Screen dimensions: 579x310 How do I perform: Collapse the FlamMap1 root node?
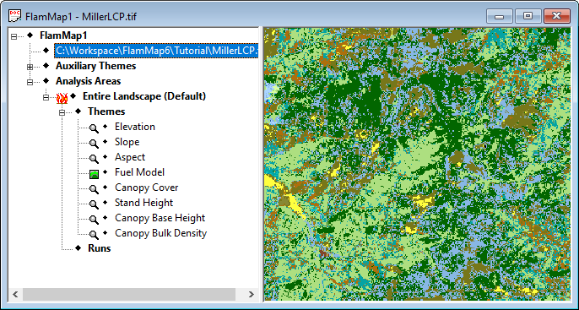[x=14, y=36]
